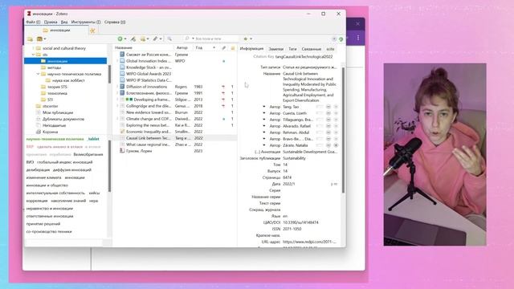514x289 pixels.
Task: Open the Locate green arrow dropdown
Action: pyautogui.click(x=247, y=39)
